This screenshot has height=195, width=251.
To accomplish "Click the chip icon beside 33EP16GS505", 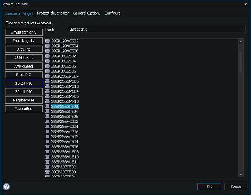I will pyautogui.click(x=47, y=66).
